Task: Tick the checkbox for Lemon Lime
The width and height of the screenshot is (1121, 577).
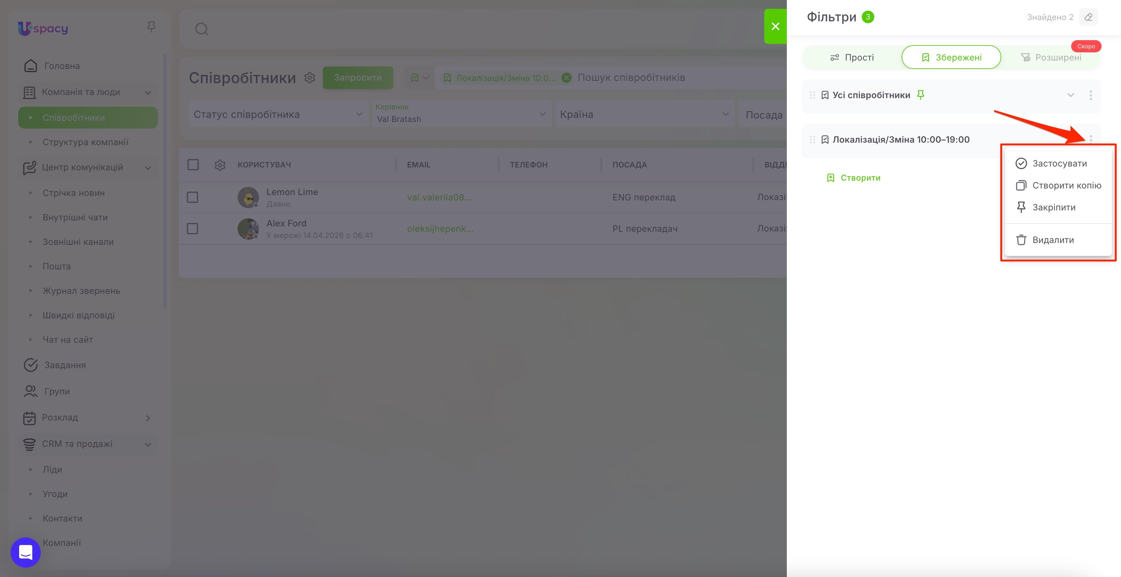Action: pyautogui.click(x=192, y=197)
